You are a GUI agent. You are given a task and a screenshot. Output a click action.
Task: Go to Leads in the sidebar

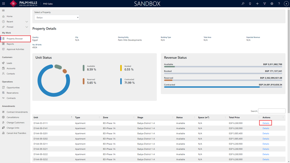pos(9,63)
